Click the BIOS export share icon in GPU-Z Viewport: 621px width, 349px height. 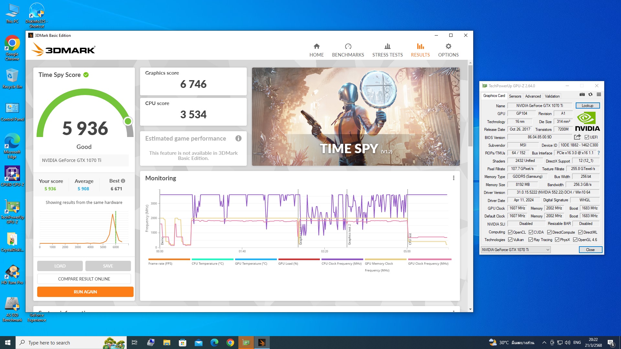click(x=577, y=137)
